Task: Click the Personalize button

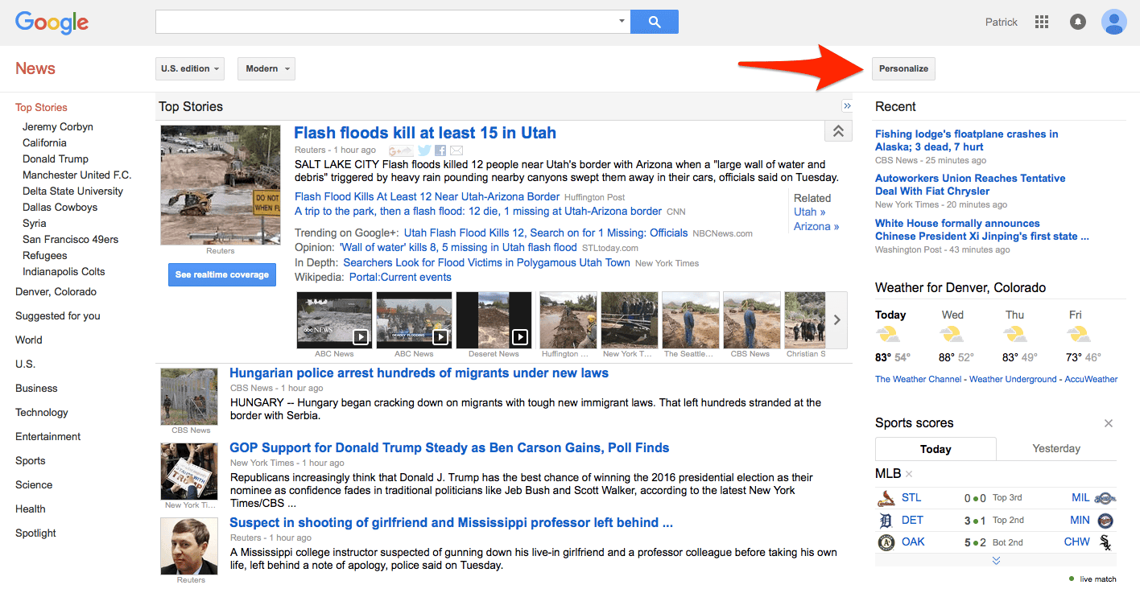Action: 903,68
